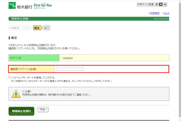Screen dimensions: 181x121
Task: Click the 入力 step indicator
Action: pos(28,28)
